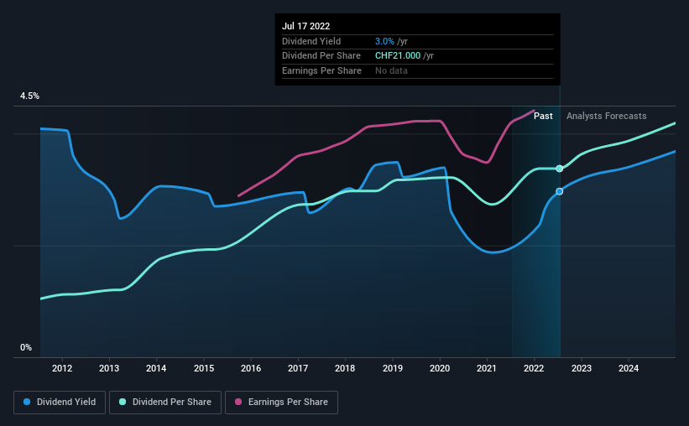Click the 2024 x-axis label

(629, 368)
